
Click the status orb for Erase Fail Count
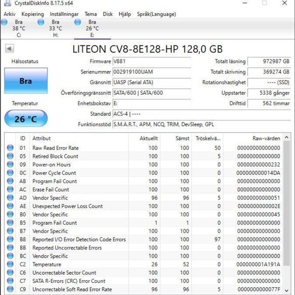click(x=10, y=189)
